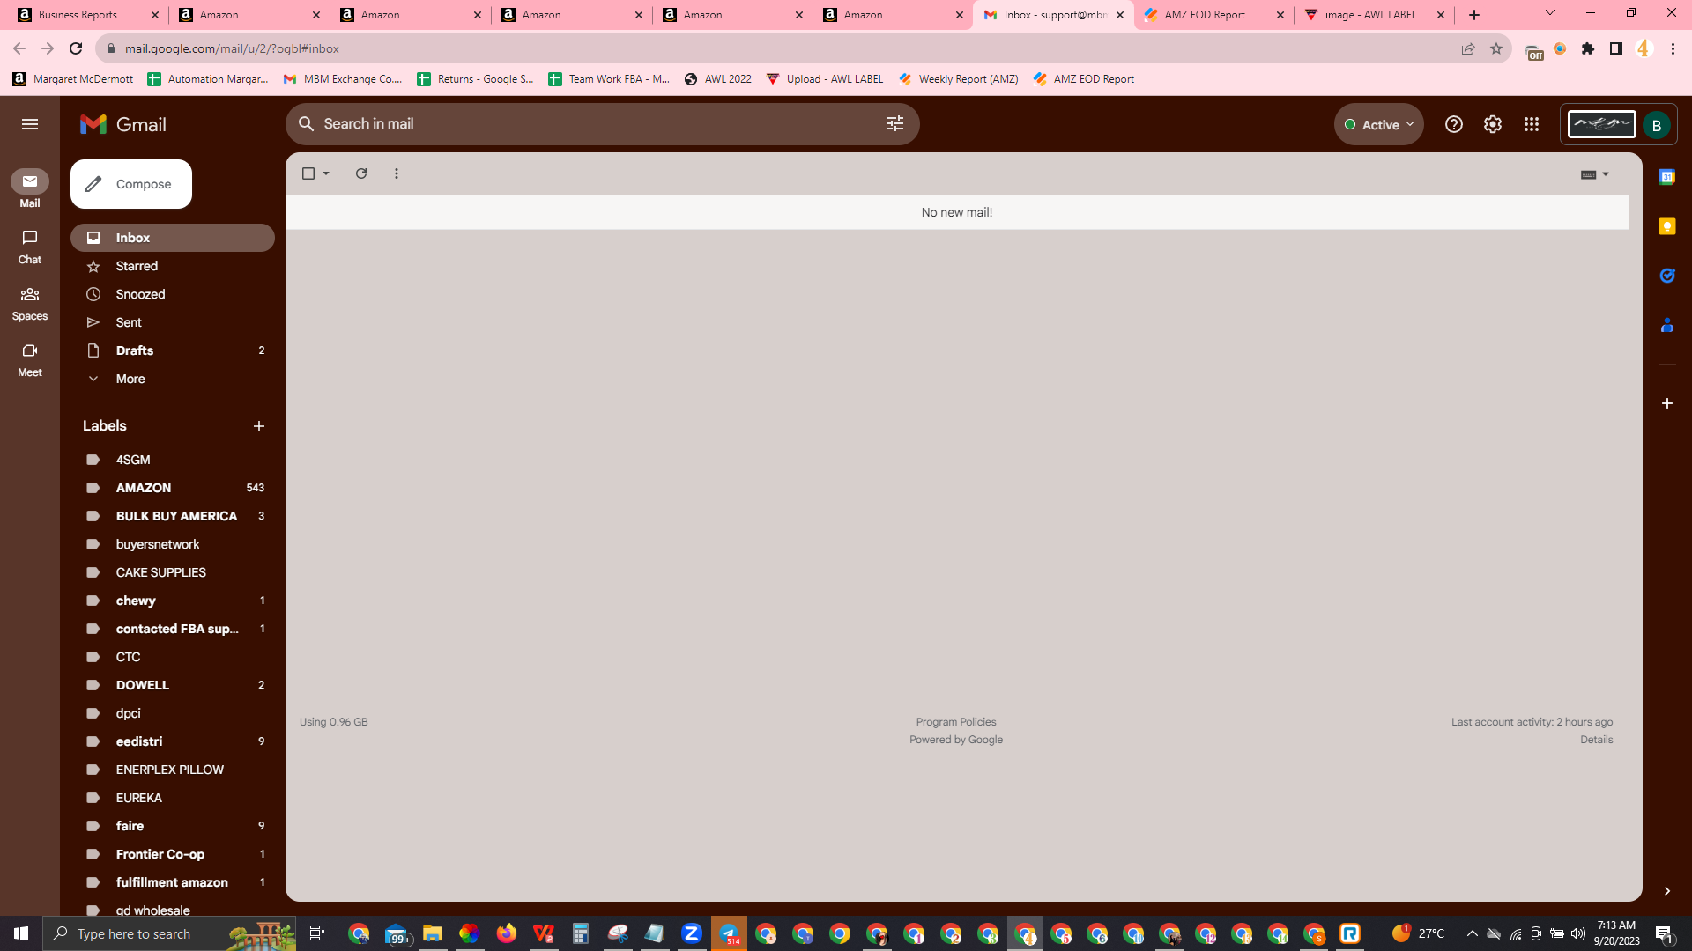Open Google Calendar side panel
The width and height of the screenshot is (1692, 951).
point(1667,177)
